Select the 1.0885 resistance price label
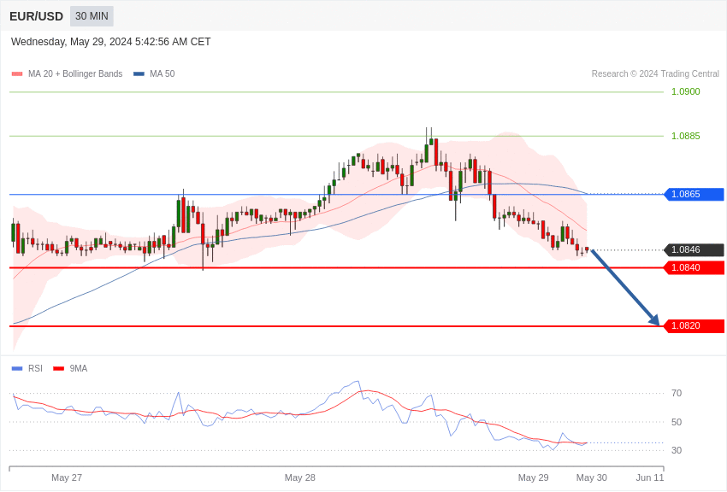This screenshot has width=727, height=492. tap(686, 136)
